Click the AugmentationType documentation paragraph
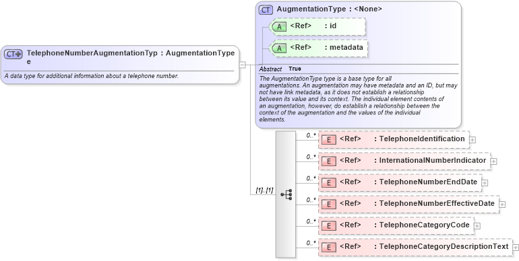This screenshot has width=519, height=261. [x=358, y=99]
